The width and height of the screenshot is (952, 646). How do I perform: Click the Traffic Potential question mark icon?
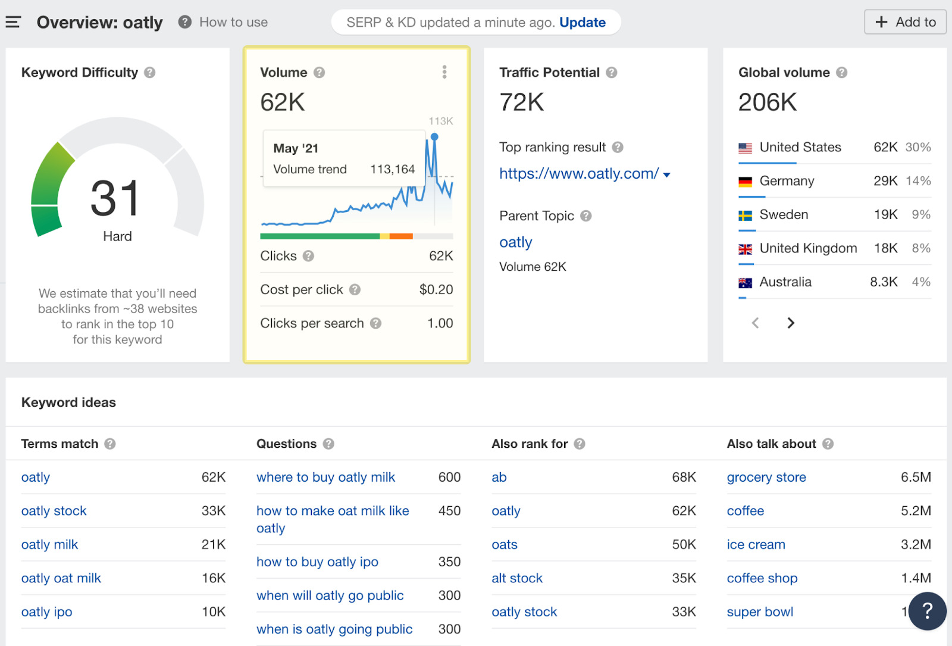[612, 73]
